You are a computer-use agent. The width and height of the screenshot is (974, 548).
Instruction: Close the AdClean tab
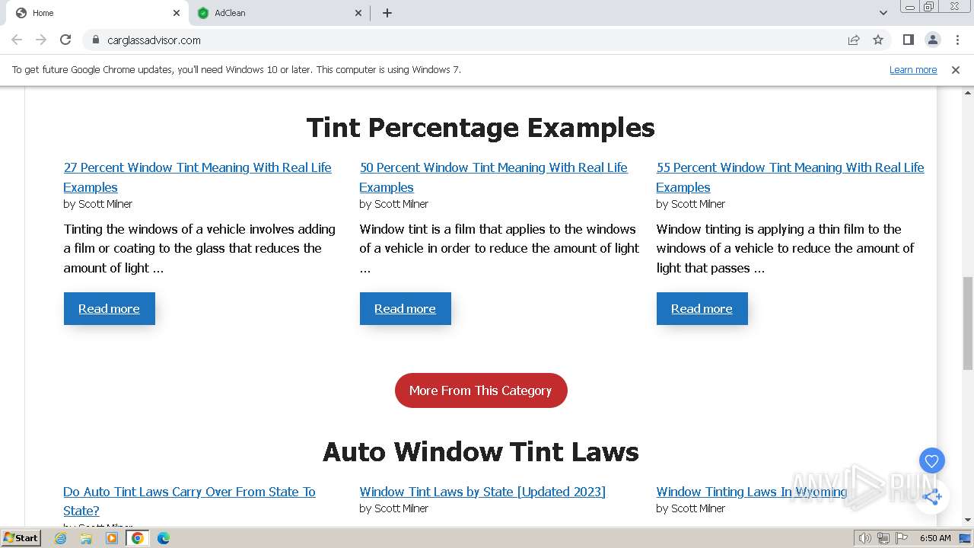tap(359, 13)
